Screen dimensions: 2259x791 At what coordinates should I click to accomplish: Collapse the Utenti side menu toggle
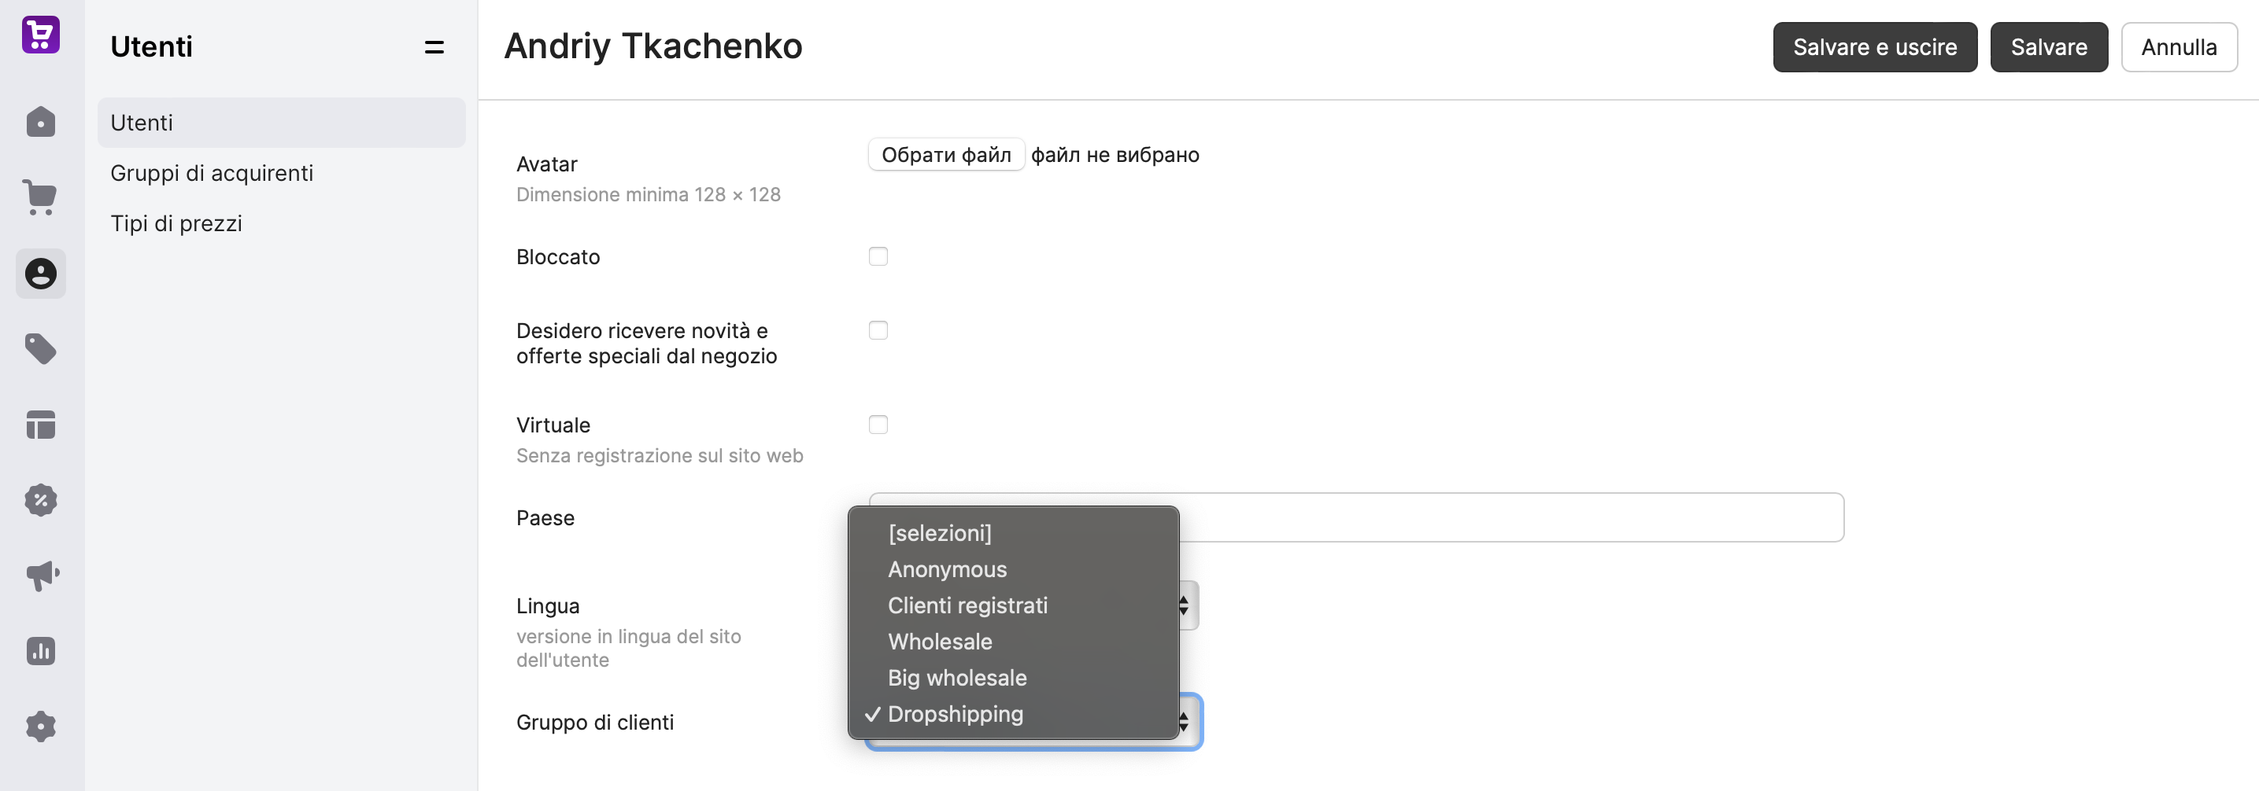coord(434,47)
